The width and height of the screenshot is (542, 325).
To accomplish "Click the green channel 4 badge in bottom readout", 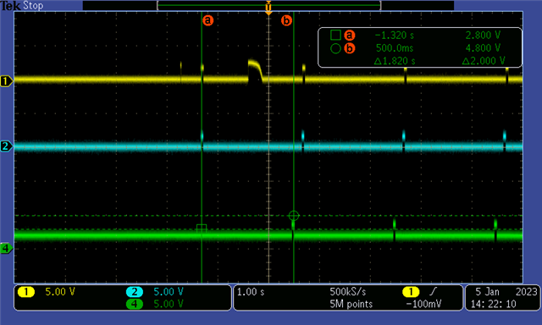I will coord(135,304).
